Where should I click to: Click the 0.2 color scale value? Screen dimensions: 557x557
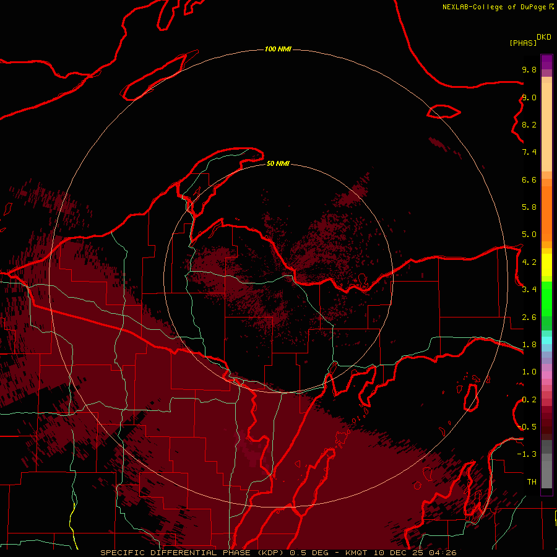click(x=529, y=400)
